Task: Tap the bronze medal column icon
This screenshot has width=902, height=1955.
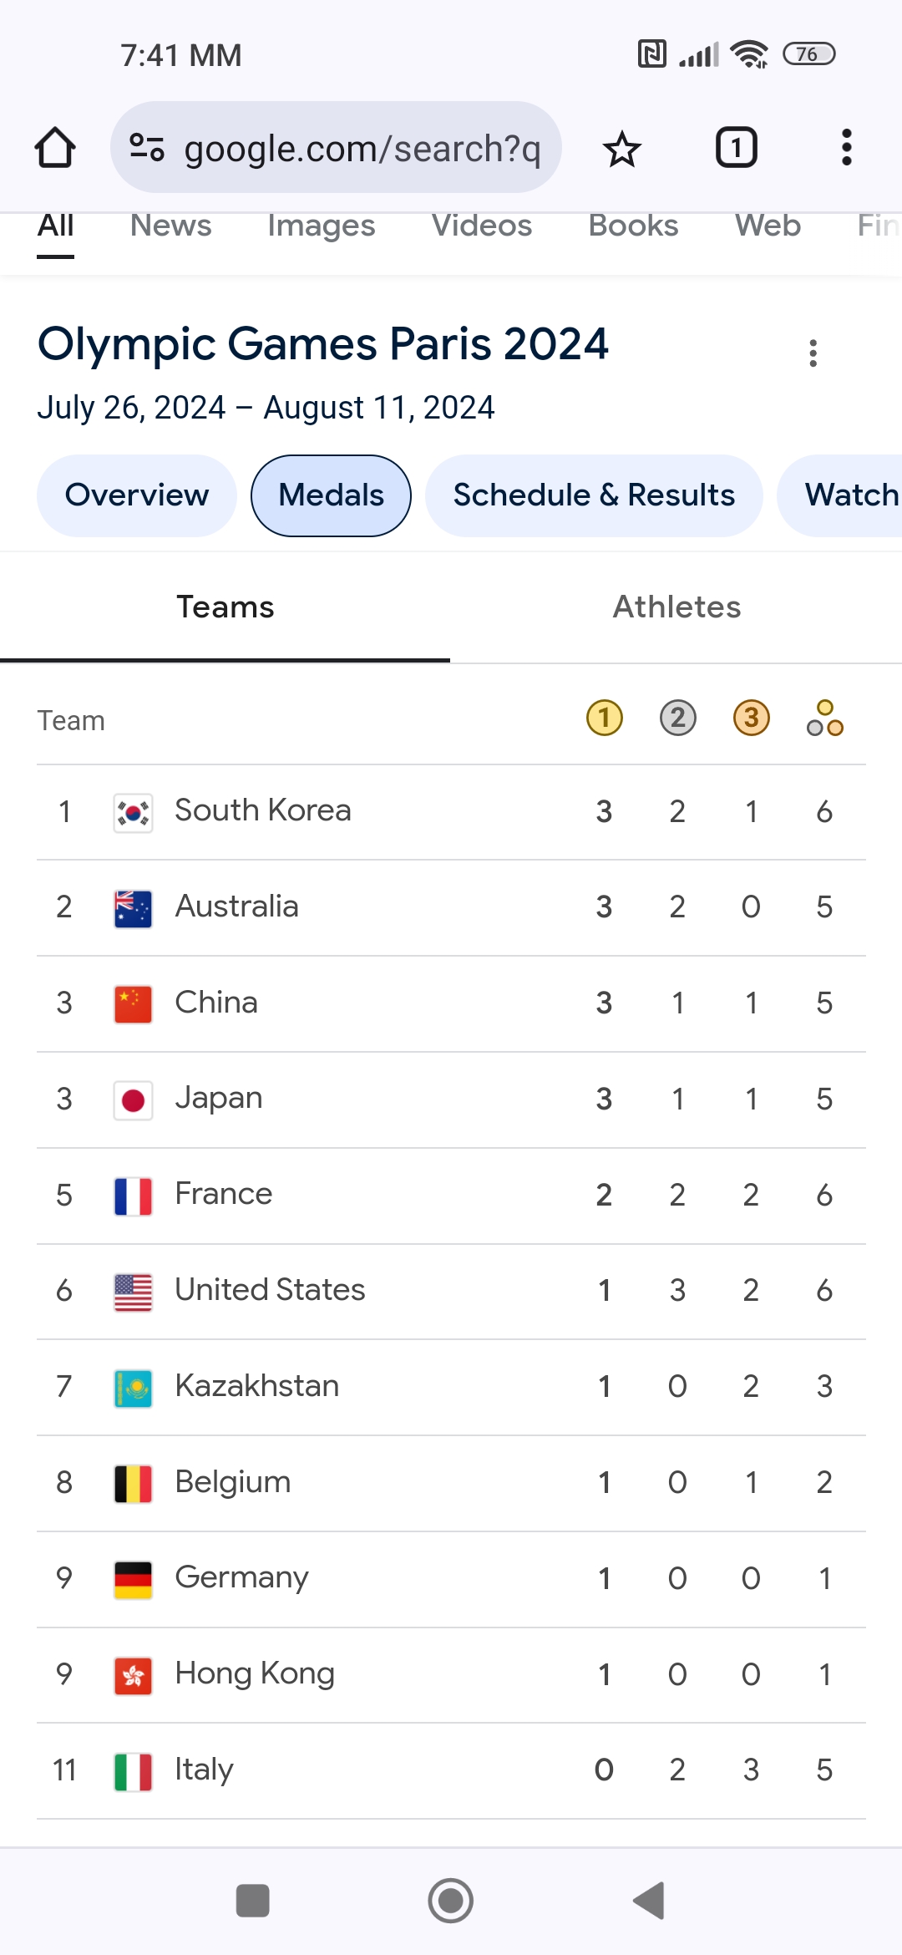Action: pos(751,719)
